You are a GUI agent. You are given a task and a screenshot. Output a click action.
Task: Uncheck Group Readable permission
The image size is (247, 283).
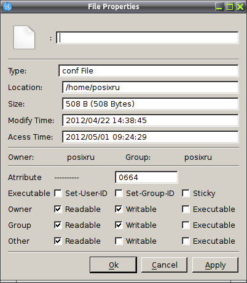(58, 225)
